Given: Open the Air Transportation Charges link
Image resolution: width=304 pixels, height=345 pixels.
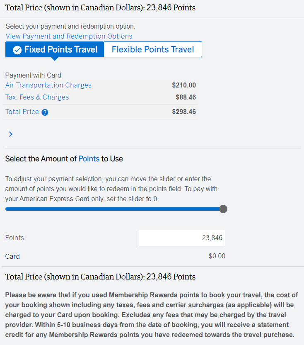Looking at the screenshot, I should (x=48, y=85).
